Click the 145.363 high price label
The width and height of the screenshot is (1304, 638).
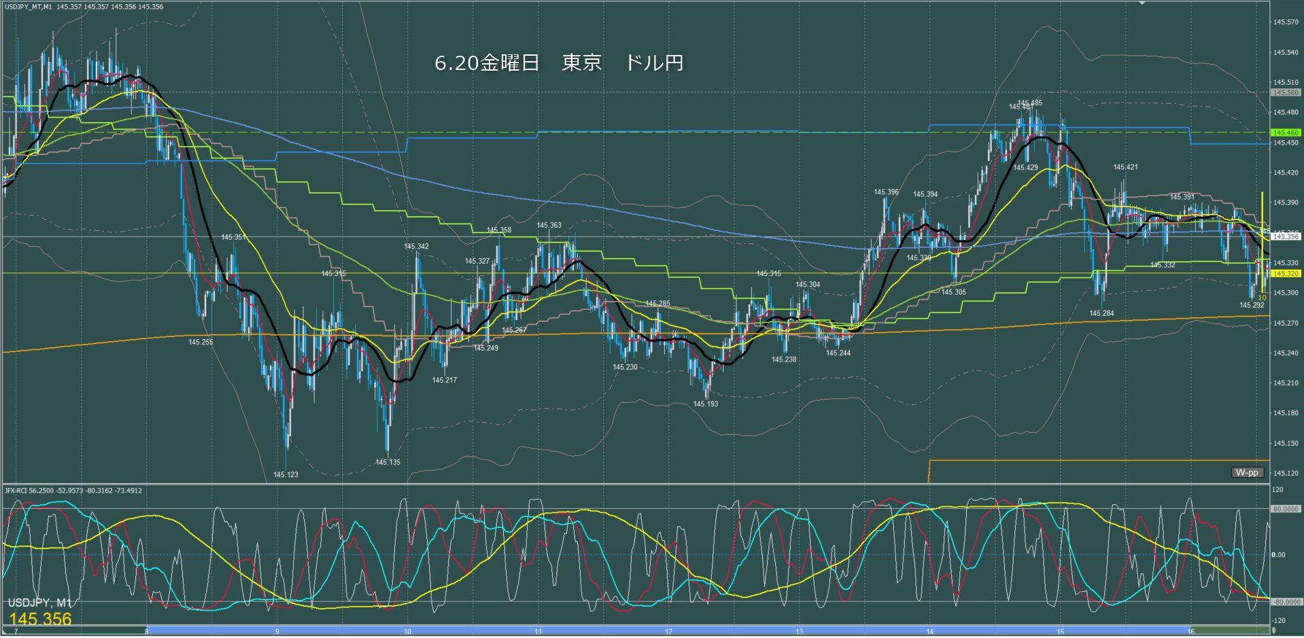[549, 225]
